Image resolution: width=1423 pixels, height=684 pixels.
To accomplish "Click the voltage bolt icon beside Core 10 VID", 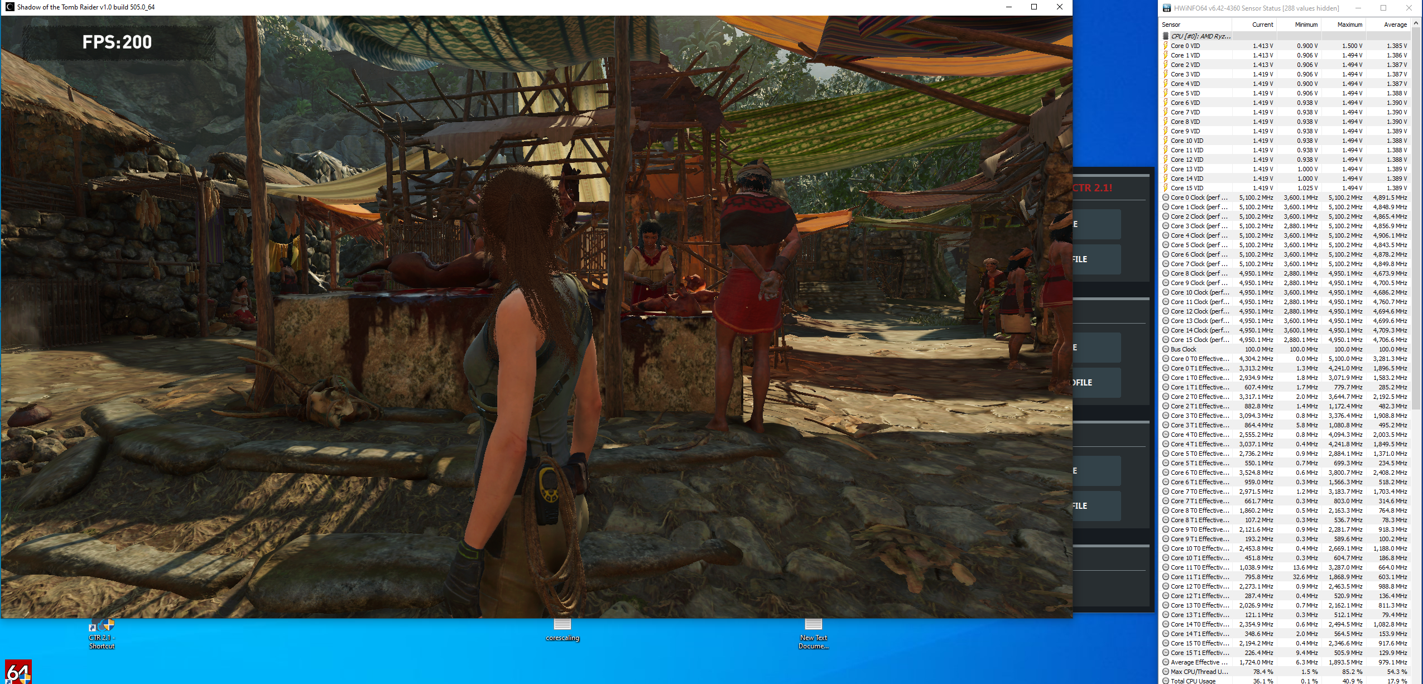I will pos(1166,141).
